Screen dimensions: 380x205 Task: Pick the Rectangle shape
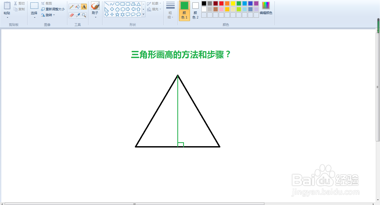122,4
